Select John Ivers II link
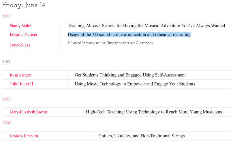This screenshot has height=144, width=231. [x=21, y=84]
